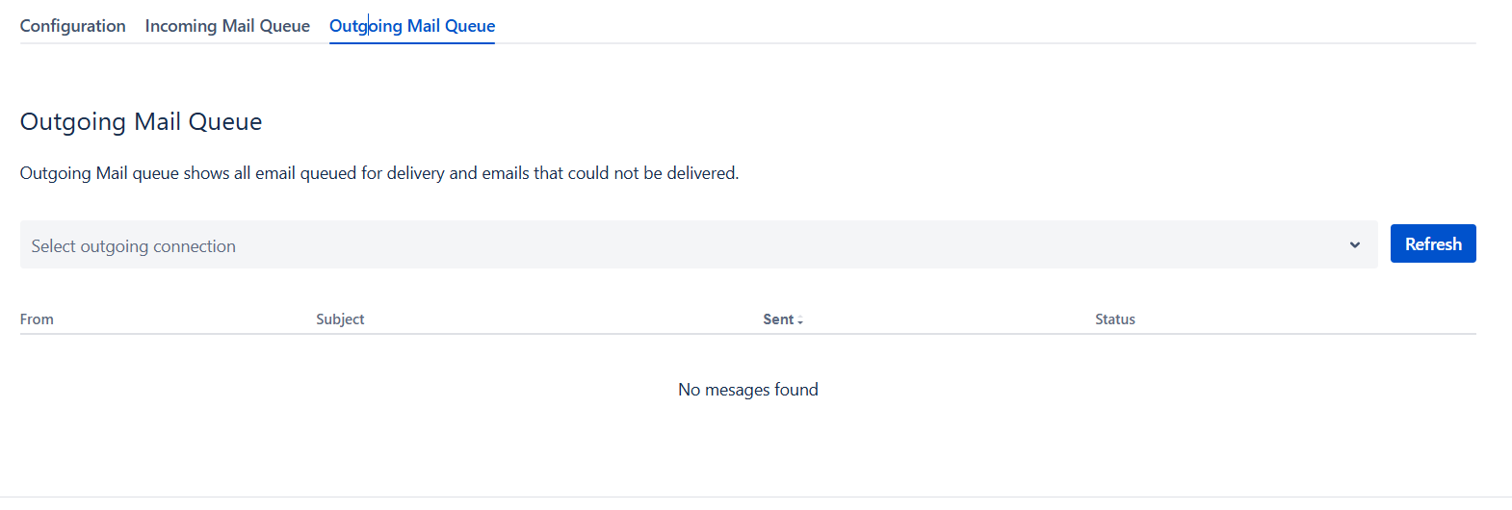Click the outgoing mail queue description text
The image size is (1512, 510).
click(x=378, y=173)
